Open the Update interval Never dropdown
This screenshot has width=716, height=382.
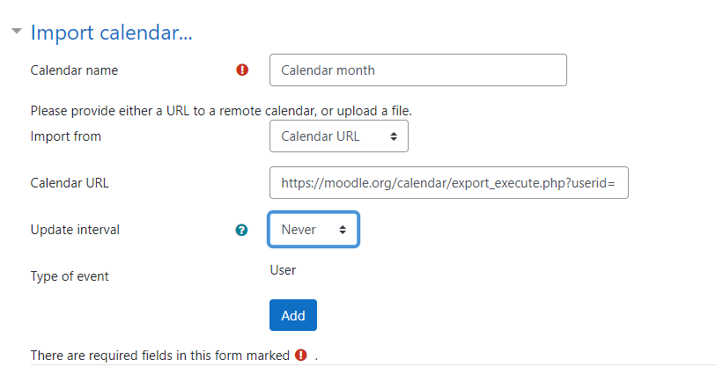pos(314,230)
